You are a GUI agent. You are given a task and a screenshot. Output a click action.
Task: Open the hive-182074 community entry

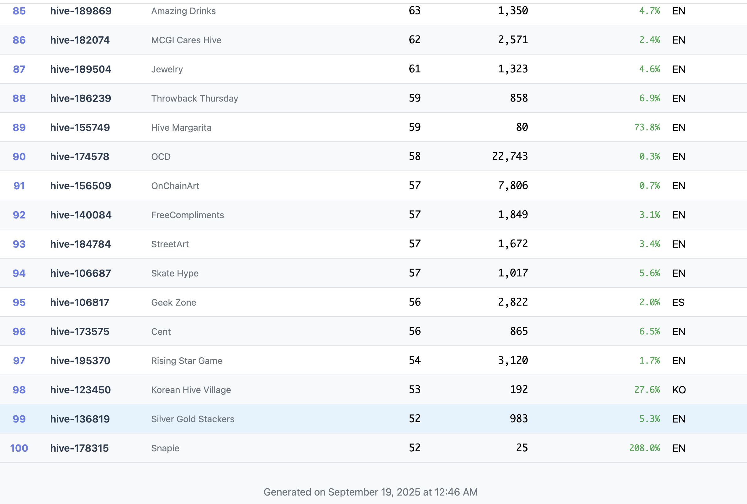[x=80, y=40]
